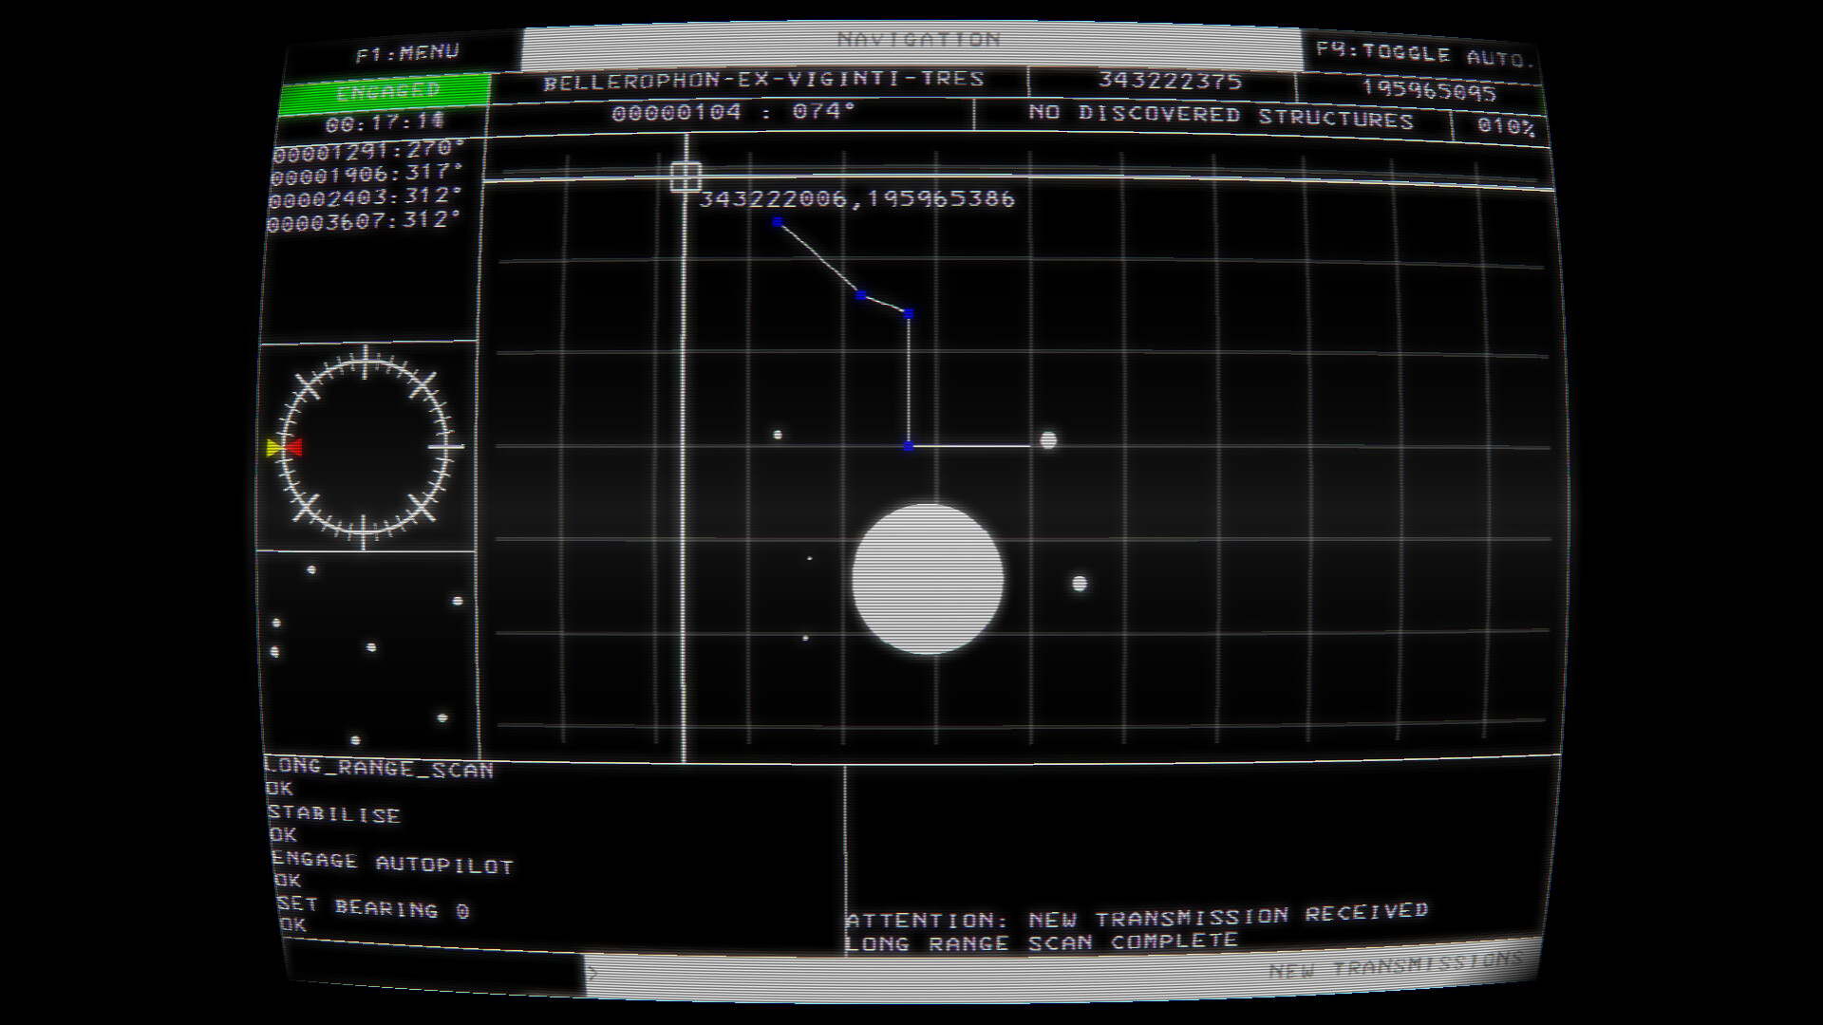The image size is (1823, 1025).
Task: Click the elapsed timer 00:17:1
Action: click(385, 123)
